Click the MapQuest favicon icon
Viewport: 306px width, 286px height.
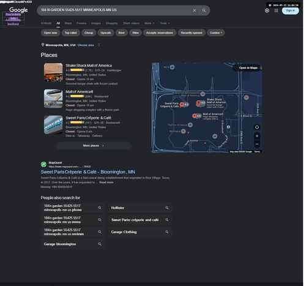point(43,164)
